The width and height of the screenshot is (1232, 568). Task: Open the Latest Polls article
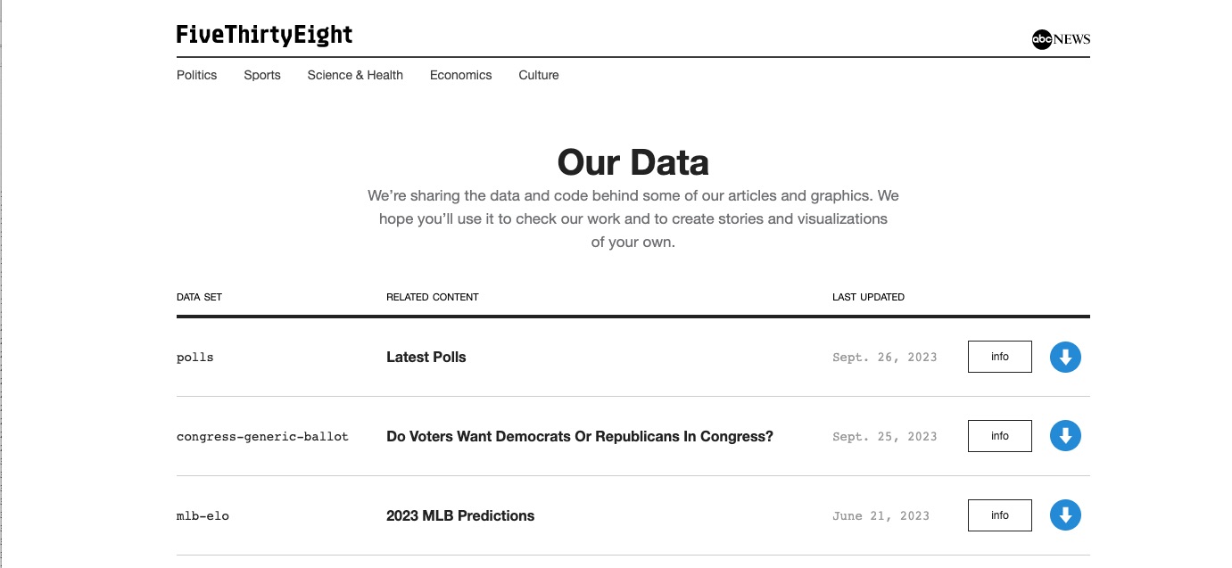click(426, 357)
